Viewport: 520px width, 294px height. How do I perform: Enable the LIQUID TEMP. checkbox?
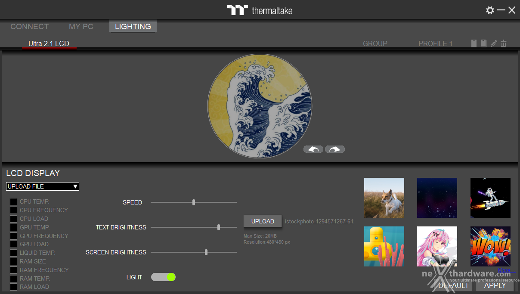click(x=14, y=253)
